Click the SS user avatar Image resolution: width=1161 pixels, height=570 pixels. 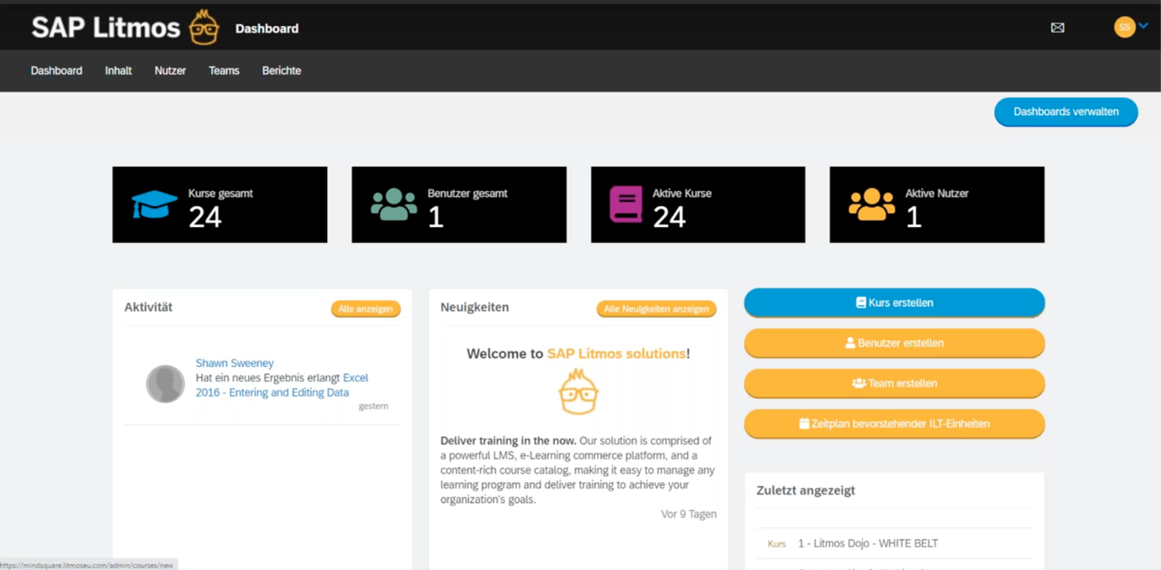tap(1124, 28)
